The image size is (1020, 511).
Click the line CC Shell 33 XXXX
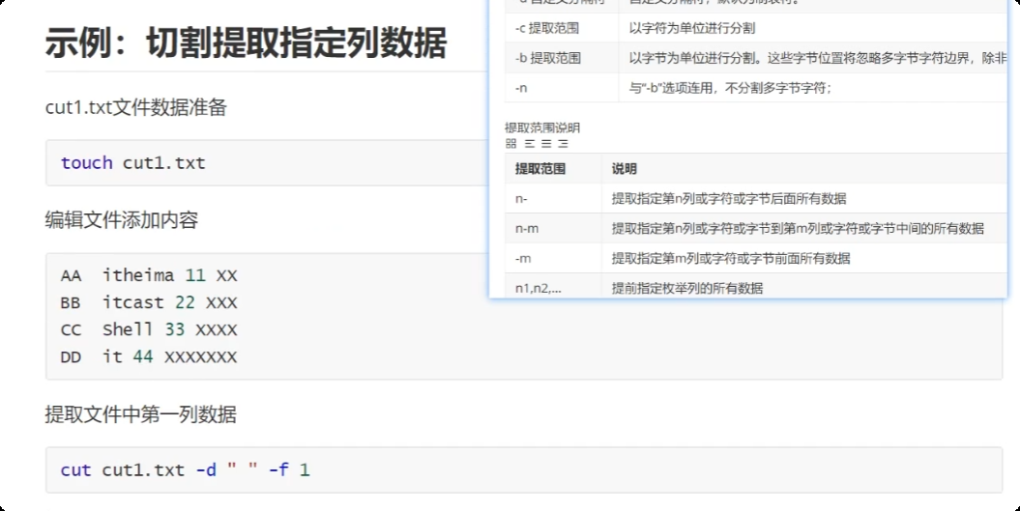point(149,329)
